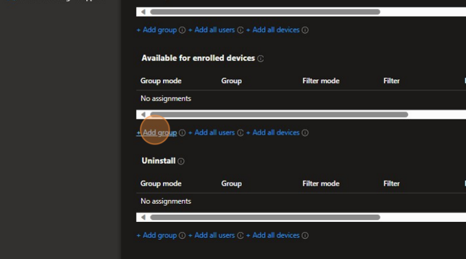The height and width of the screenshot is (259, 466).
Task: Click scroll-left arrow in the Uninstall table
Action: click(x=143, y=217)
